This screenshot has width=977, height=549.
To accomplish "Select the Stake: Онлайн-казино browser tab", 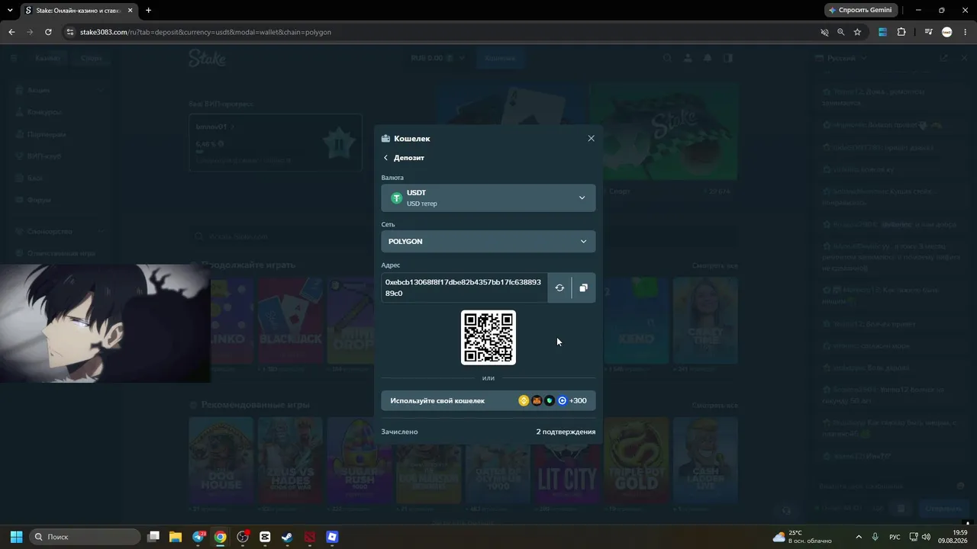I will [78, 11].
